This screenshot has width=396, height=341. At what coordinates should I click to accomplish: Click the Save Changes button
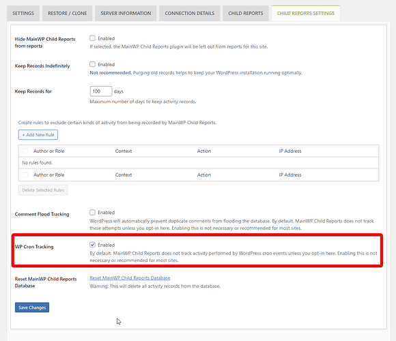(x=32, y=307)
